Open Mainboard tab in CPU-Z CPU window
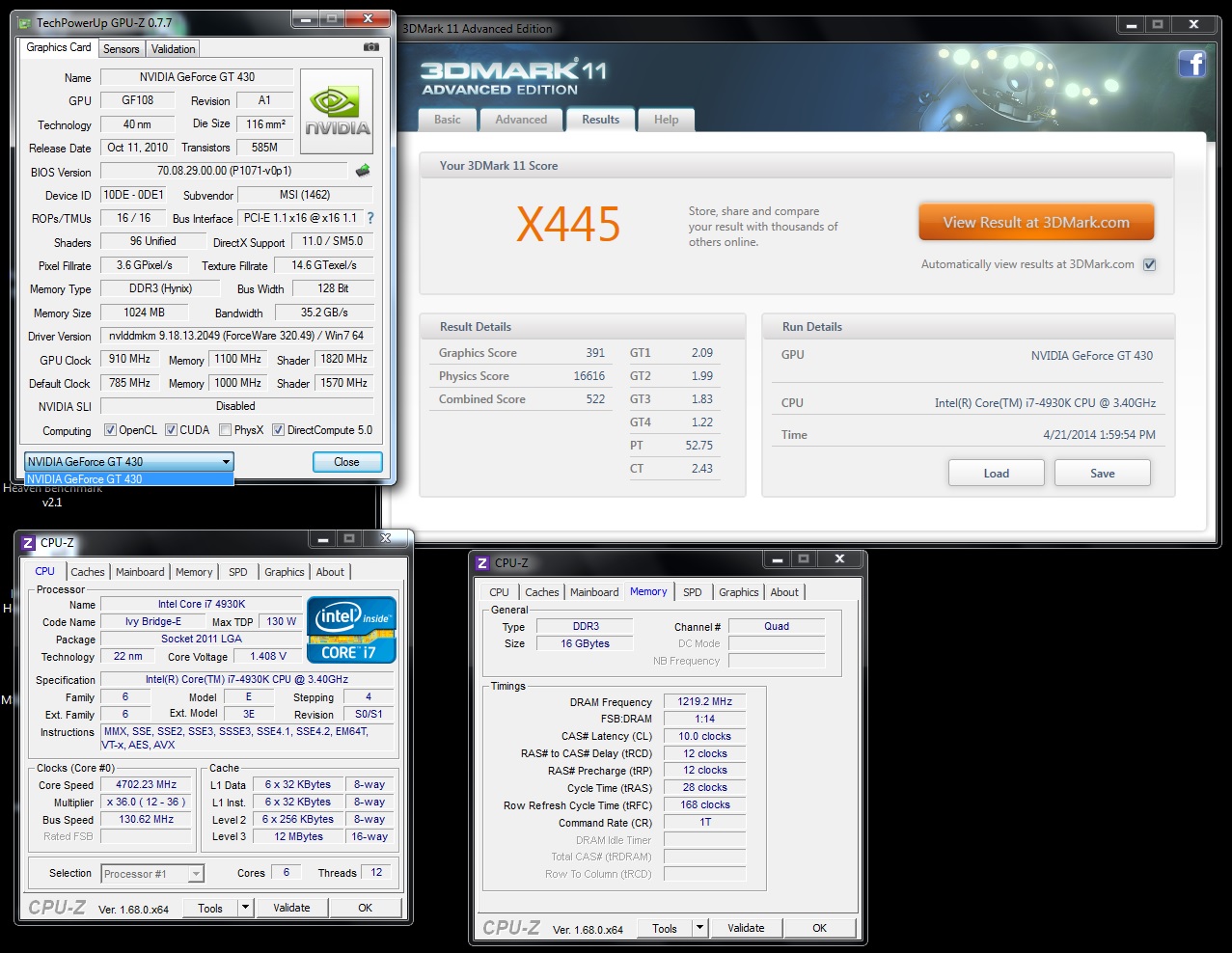This screenshot has width=1232, height=953. [x=140, y=572]
